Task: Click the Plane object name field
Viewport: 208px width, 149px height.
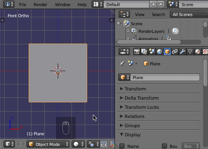Action: tap(165, 77)
